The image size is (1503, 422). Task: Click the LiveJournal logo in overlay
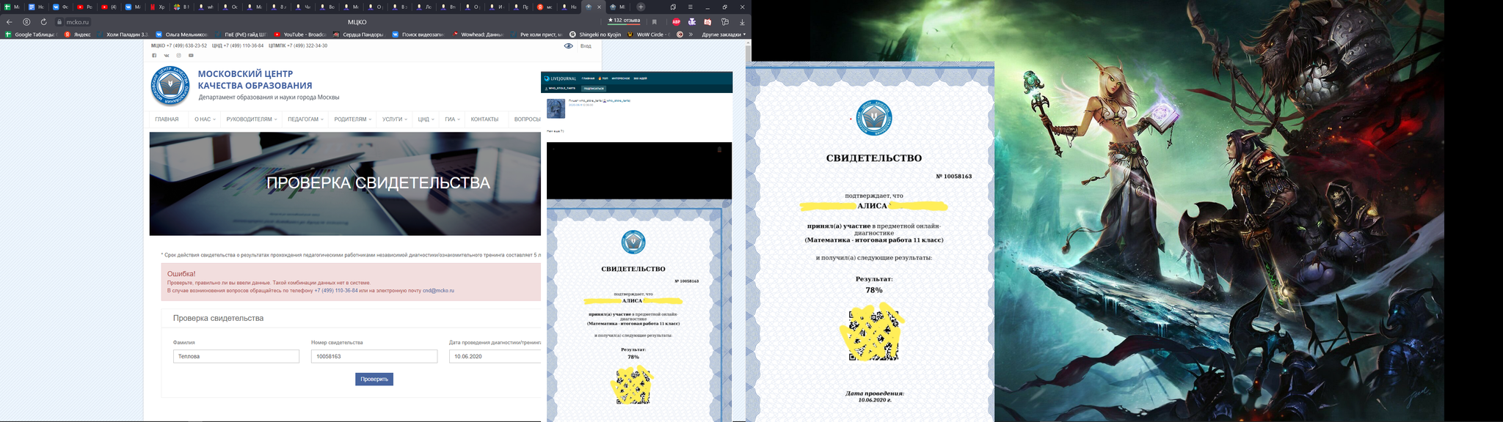coord(561,78)
